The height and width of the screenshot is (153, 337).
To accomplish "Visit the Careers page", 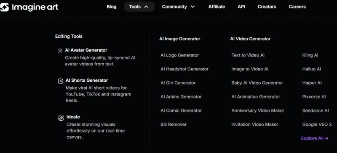I will tap(297, 7).
